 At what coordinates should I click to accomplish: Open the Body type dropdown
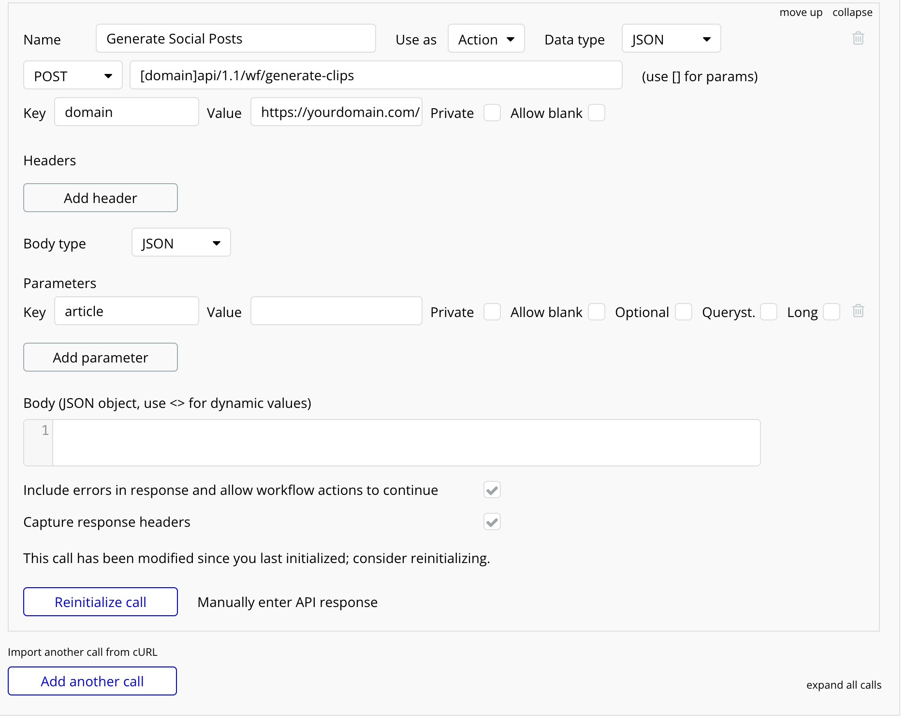181,243
